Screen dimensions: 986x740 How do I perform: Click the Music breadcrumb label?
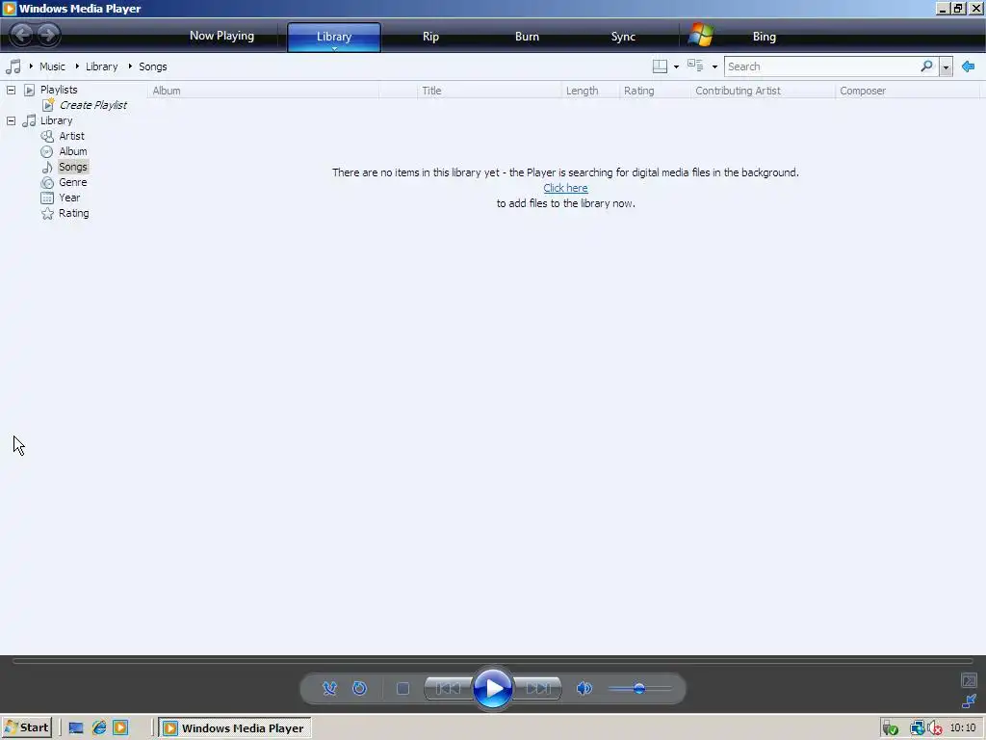52,66
